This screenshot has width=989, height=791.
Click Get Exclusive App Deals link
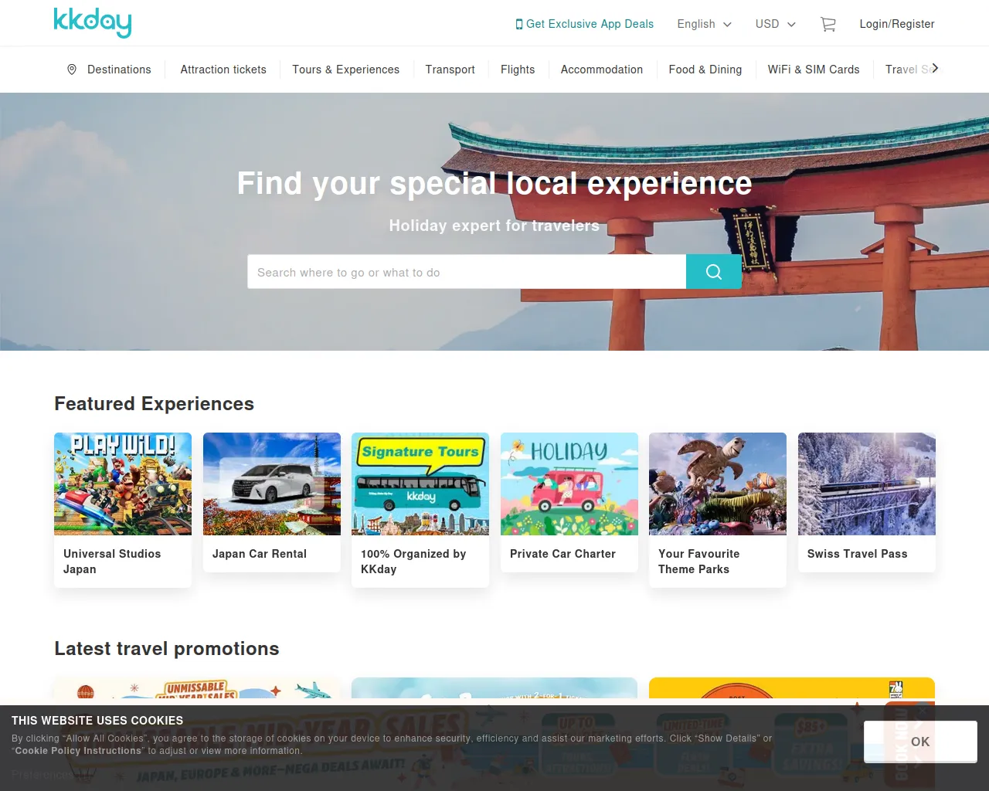pos(585,24)
